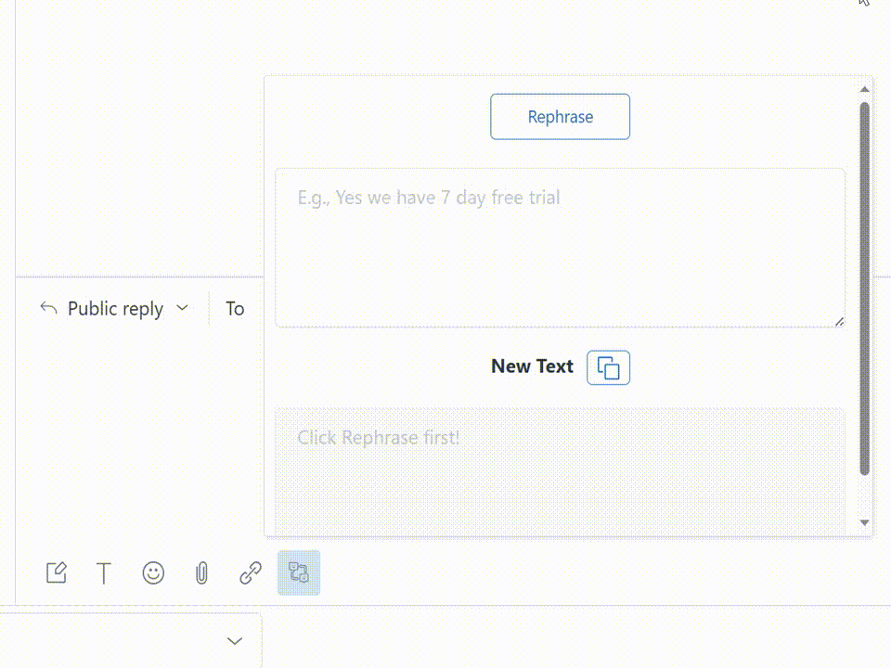Viewport: 891px width, 668px height.
Task: Insert a link with chain icon
Action: click(251, 572)
